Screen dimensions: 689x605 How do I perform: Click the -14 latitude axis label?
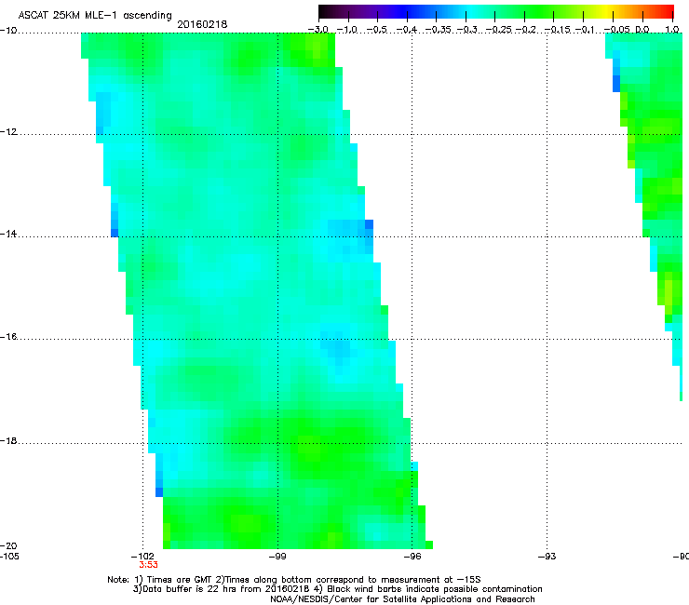(8, 234)
